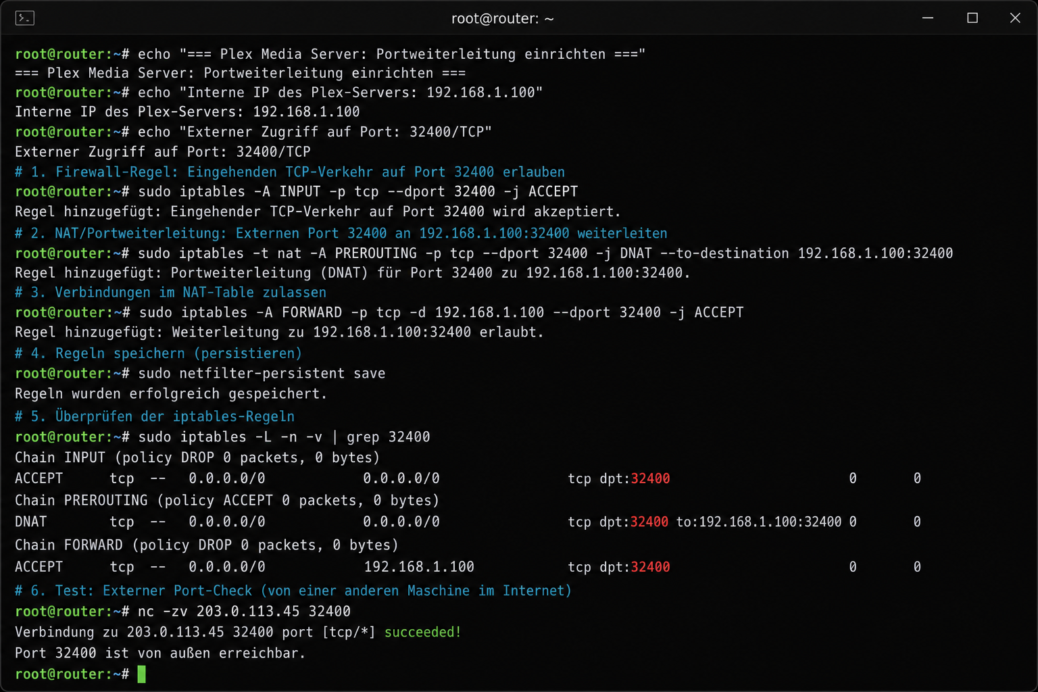Click red '32400' in the DNAT rule row
Screen dimensions: 1038x692
[x=649, y=522]
